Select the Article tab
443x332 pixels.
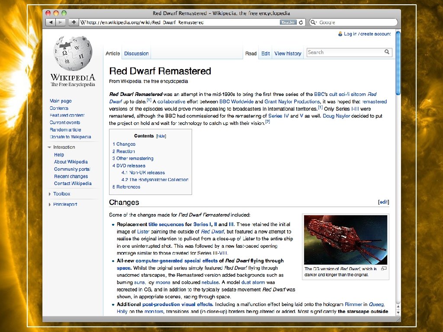[x=113, y=53]
